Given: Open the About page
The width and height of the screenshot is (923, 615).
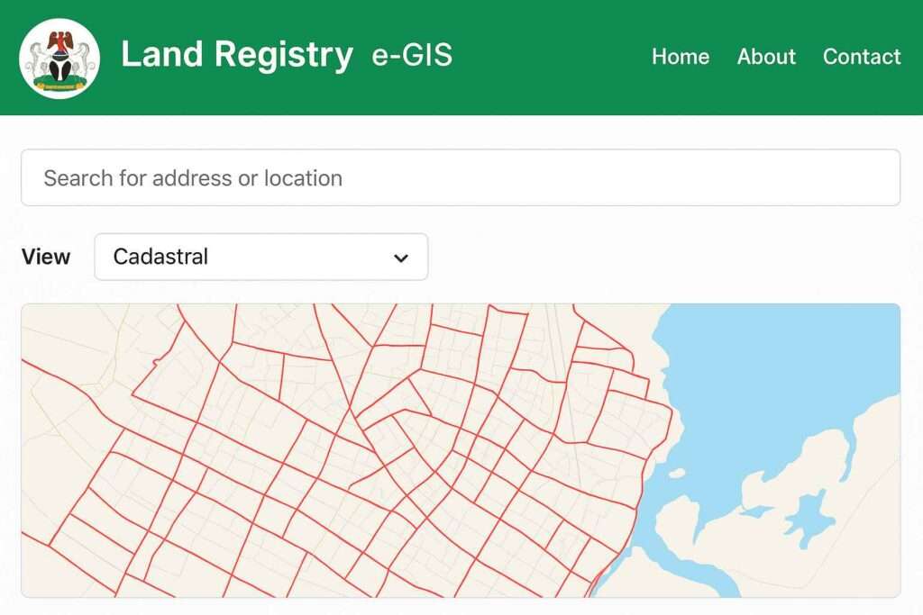Looking at the screenshot, I should pyautogui.click(x=766, y=57).
